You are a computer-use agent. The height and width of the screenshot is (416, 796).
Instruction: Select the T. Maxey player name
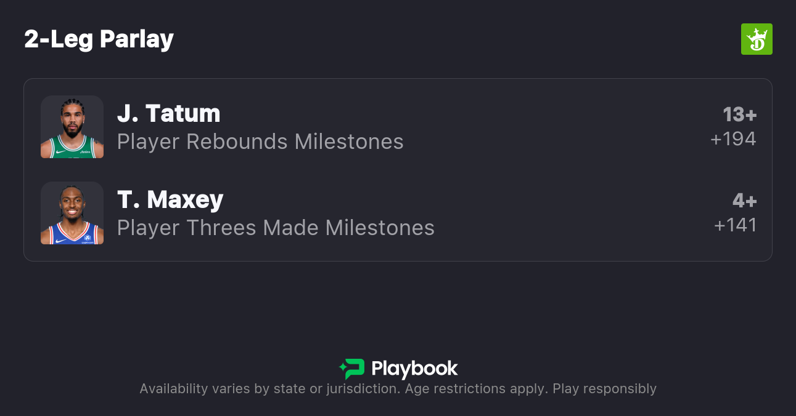click(x=170, y=200)
